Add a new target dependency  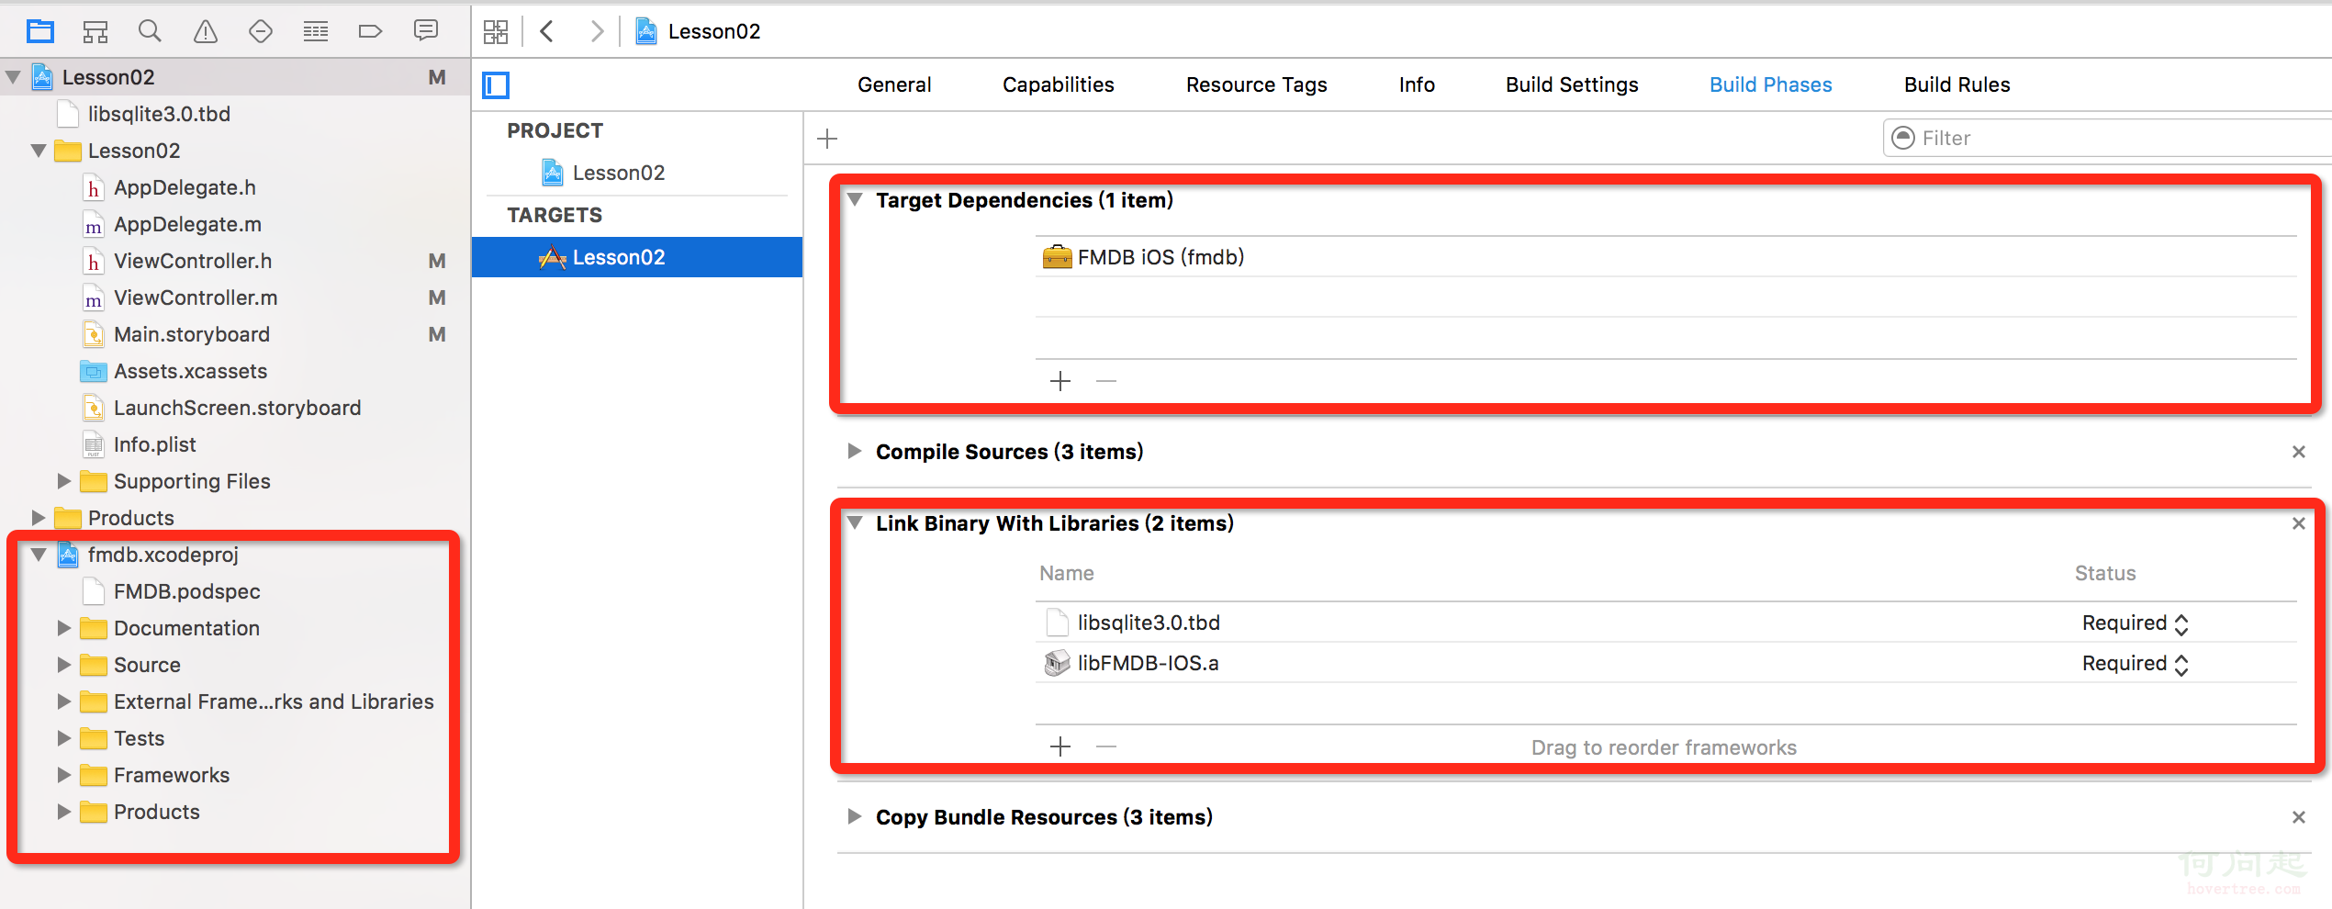point(1060,381)
